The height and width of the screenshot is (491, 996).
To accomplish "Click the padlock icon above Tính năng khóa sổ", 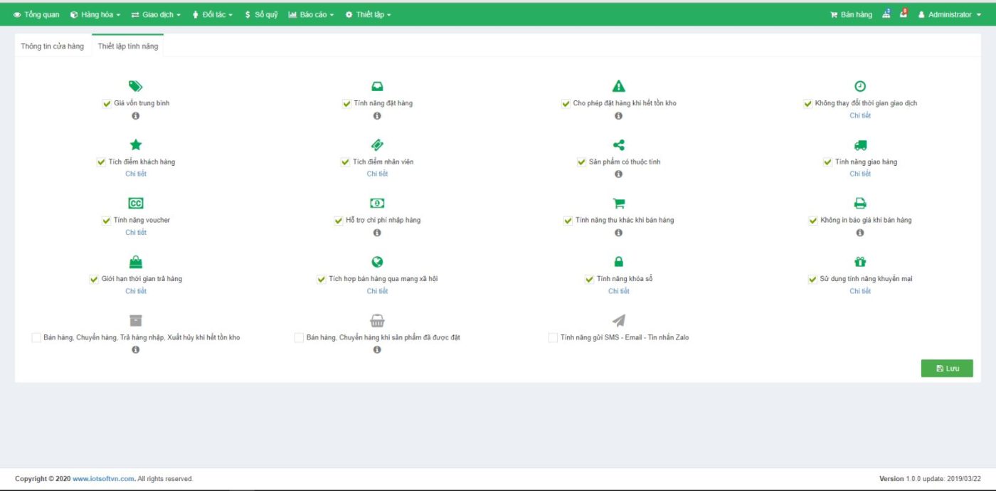I will [x=618, y=261].
